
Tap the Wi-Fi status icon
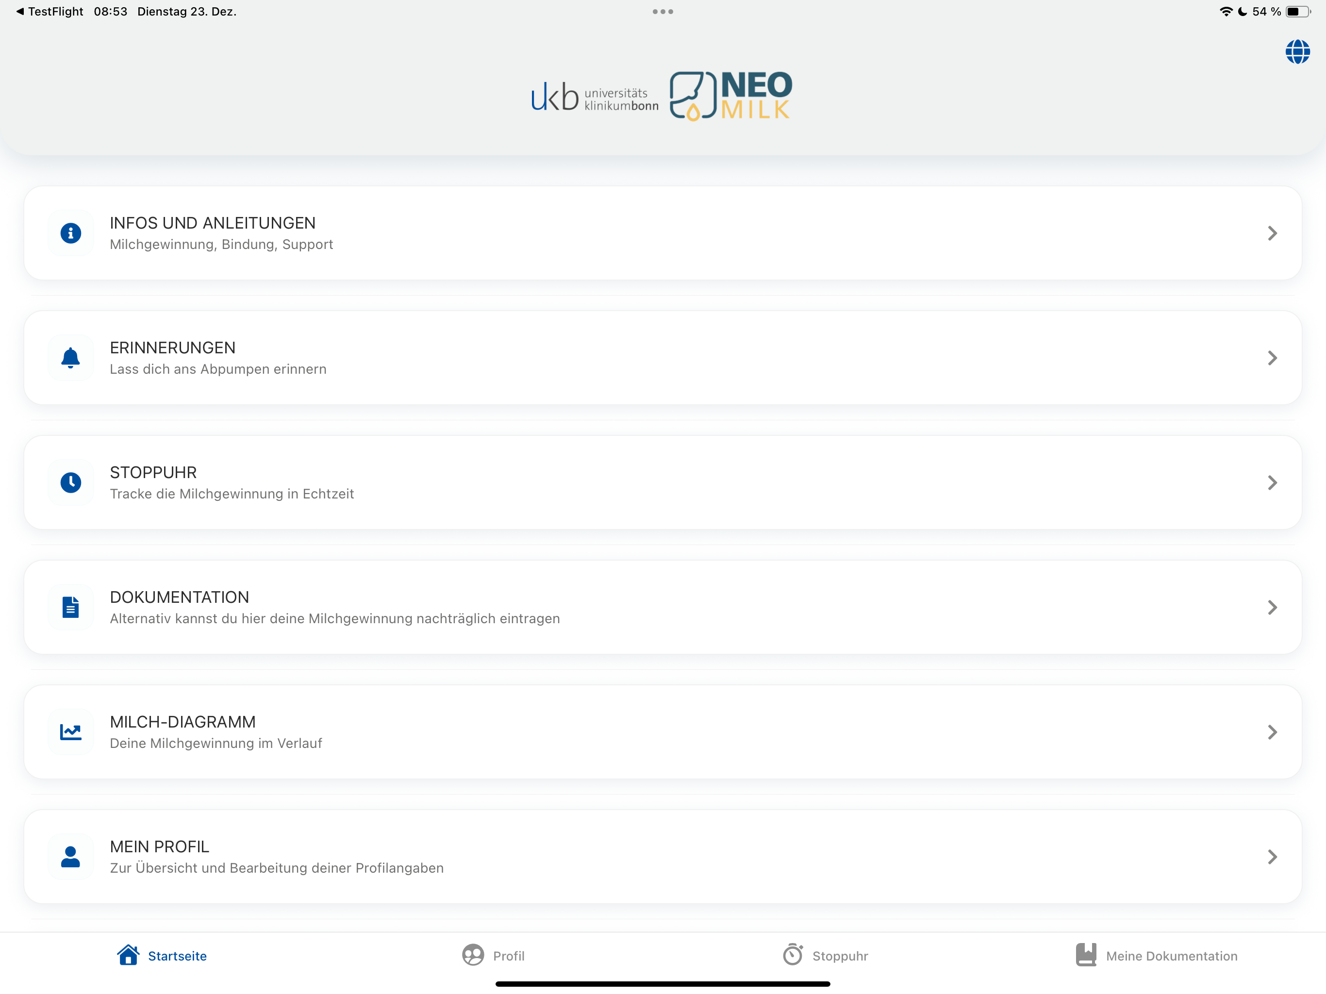coord(1226,11)
